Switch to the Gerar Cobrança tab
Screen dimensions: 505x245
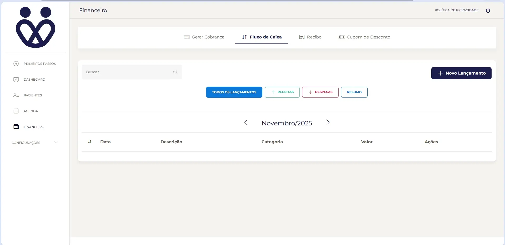(x=204, y=37)
